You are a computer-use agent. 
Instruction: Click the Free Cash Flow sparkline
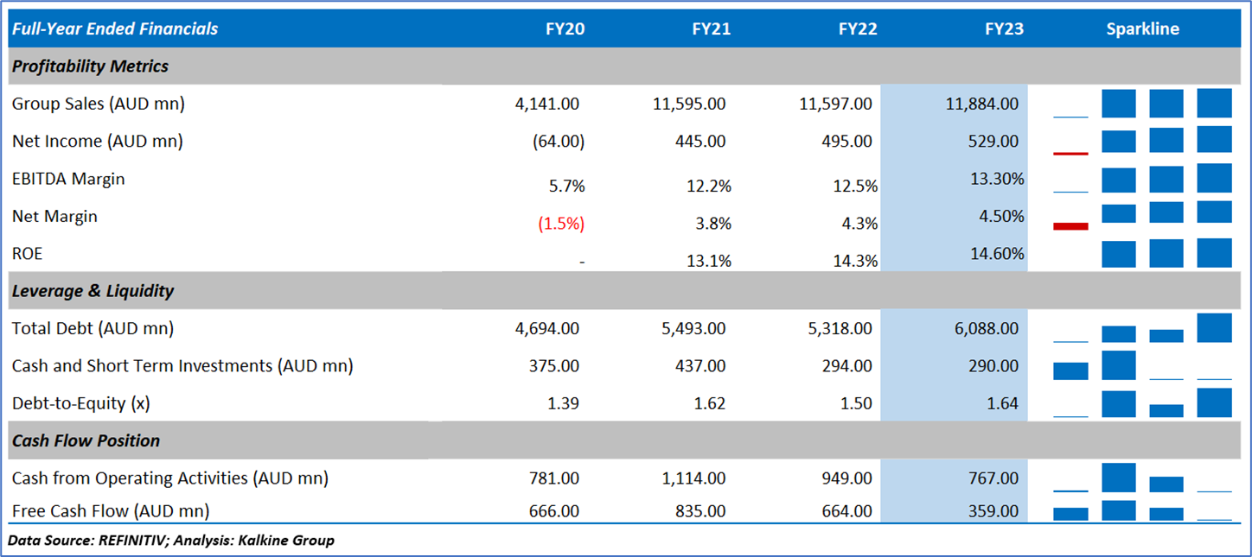(1142, 511)
